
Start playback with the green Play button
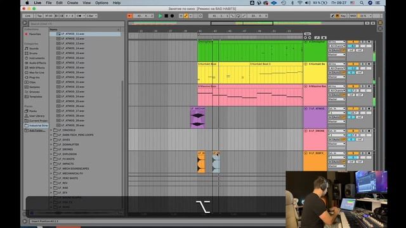click(160, 16)
